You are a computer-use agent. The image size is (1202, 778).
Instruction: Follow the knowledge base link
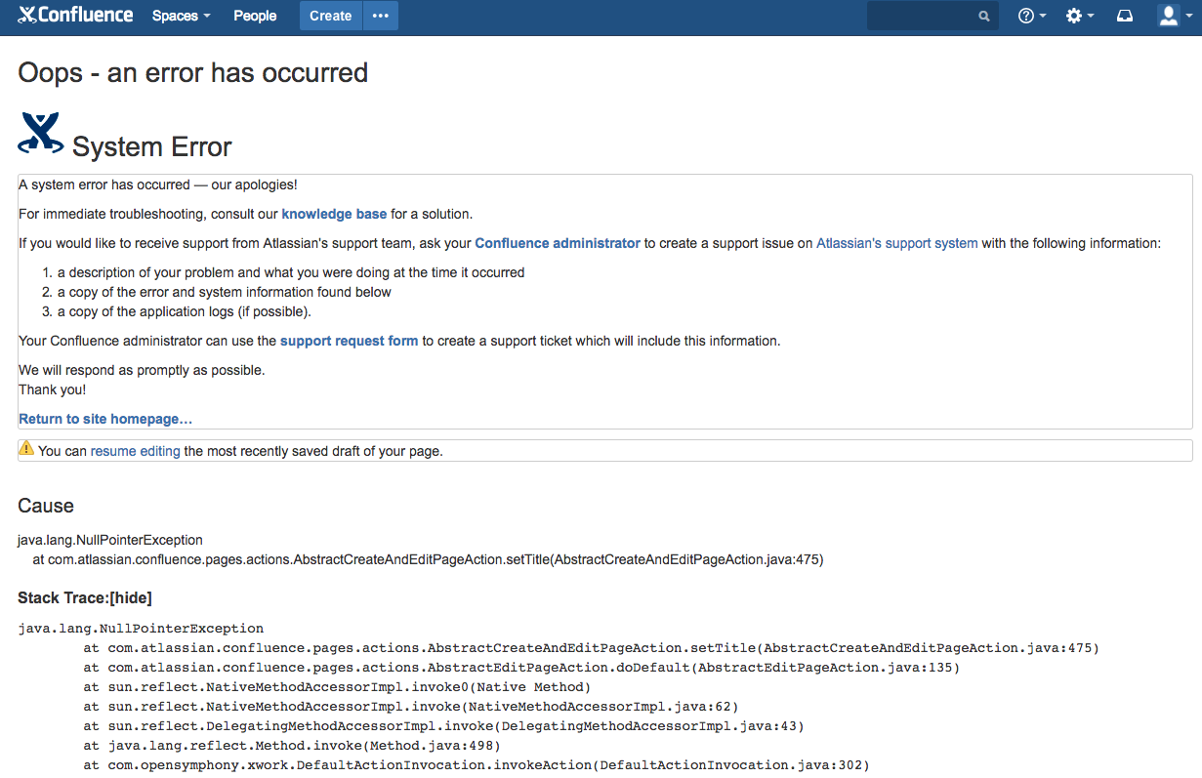coord(334,214)
